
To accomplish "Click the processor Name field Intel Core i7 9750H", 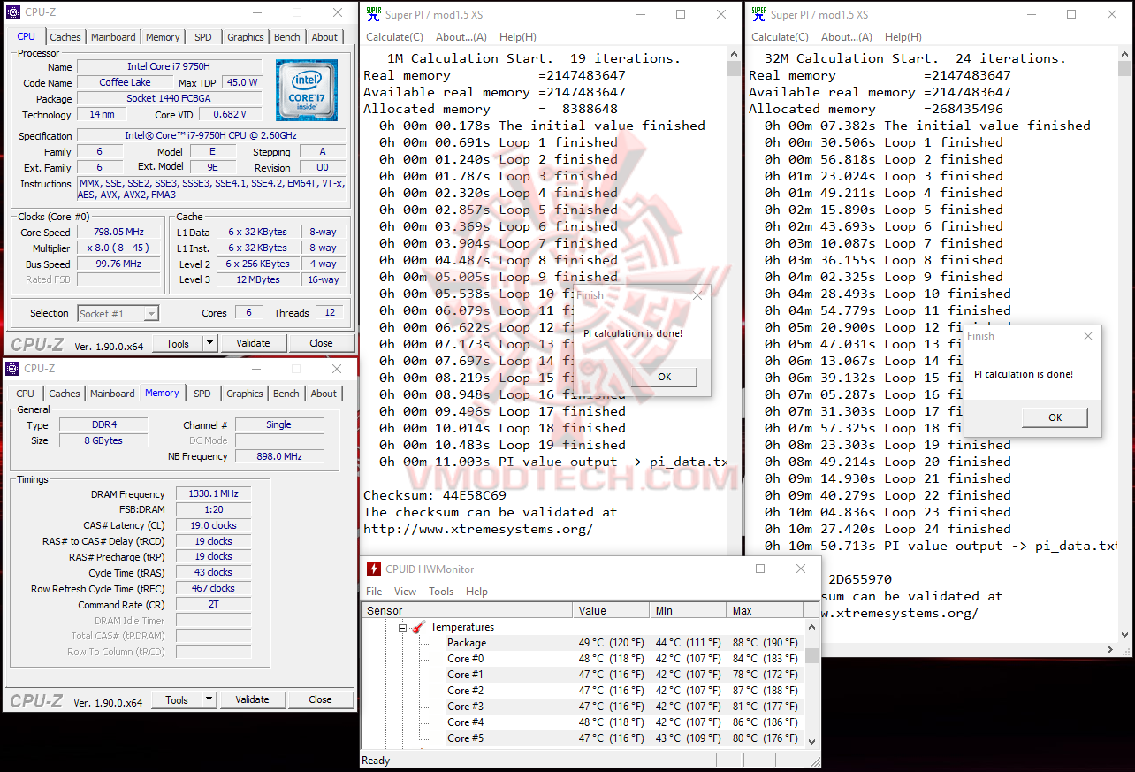I will (x=170, y=66).
